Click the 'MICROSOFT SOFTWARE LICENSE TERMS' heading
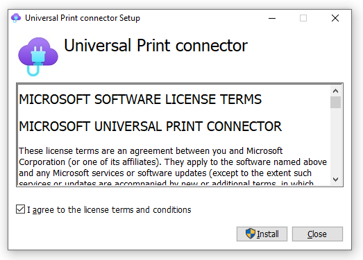Screen dimensions: 363x260 point(140,99)
